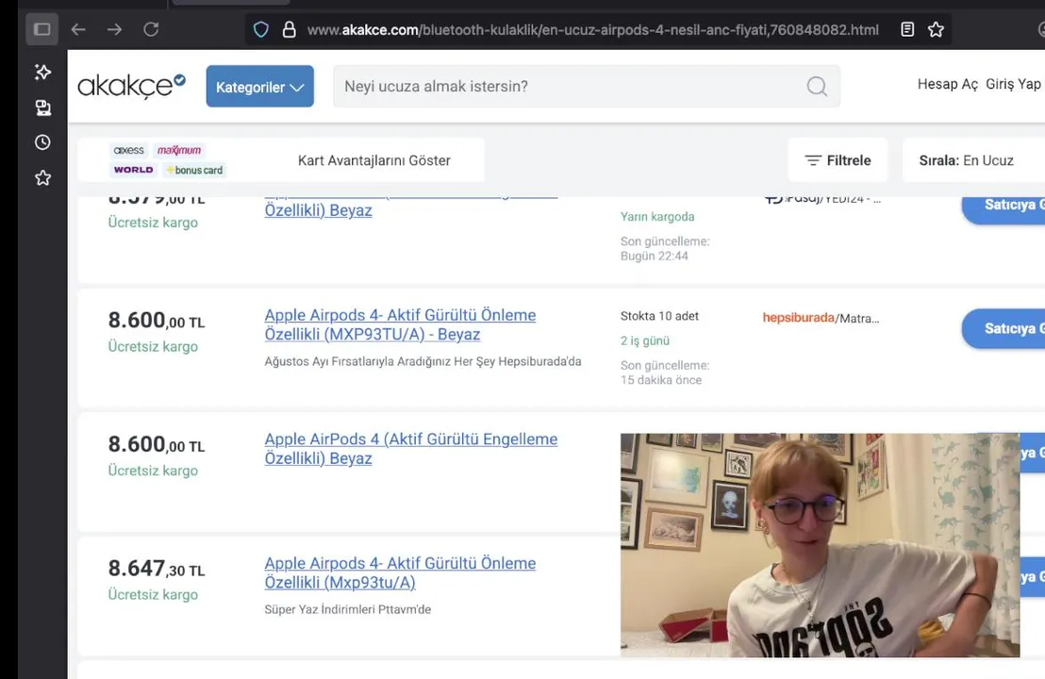Open the Filtrele filter button

click(x=838, y=160)
